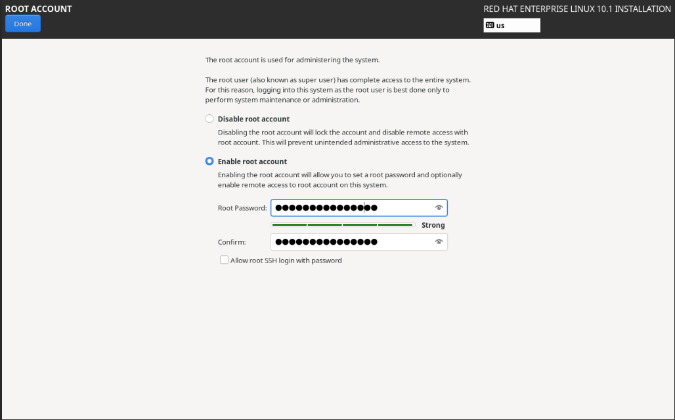Click Done to apply root account settings
The width and height of the screenshot is (675, 420).
point(22,23)
